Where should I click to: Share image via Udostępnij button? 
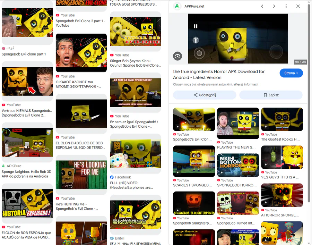[205, 95]
